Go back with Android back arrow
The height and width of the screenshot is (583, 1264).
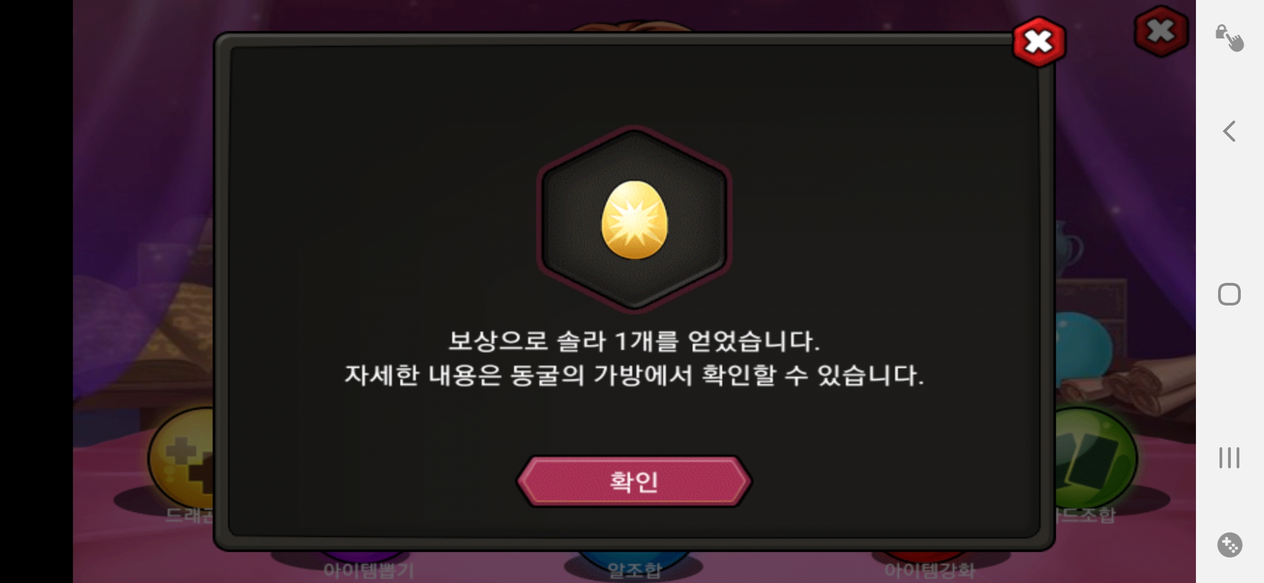1229,131
